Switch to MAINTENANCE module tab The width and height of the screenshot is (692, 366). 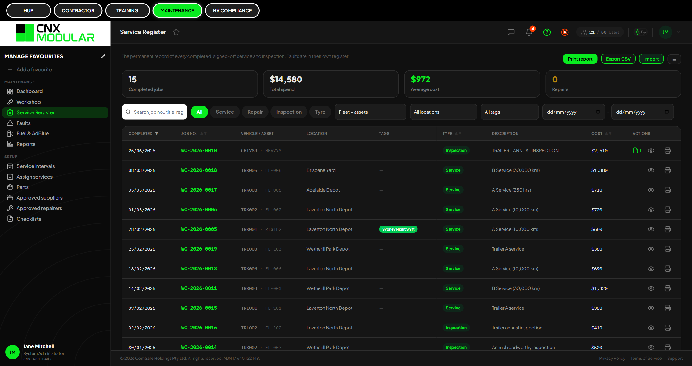tap(177, 10)
